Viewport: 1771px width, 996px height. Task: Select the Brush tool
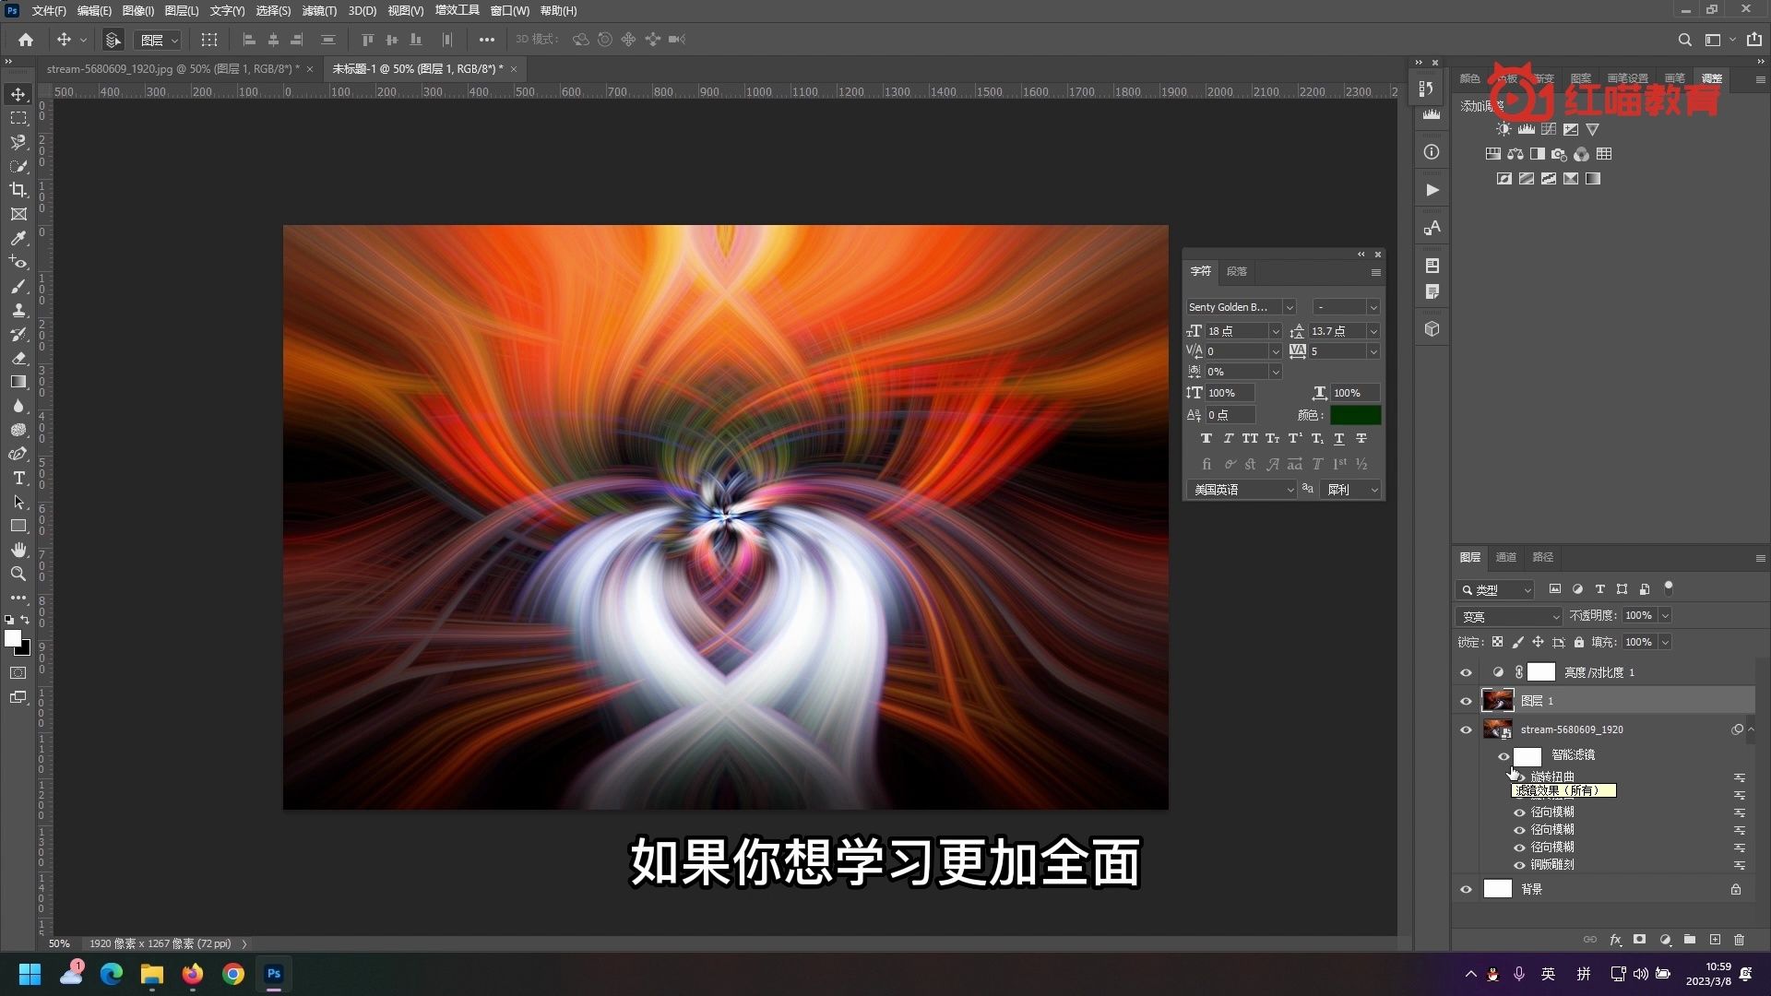coord(18,286)
